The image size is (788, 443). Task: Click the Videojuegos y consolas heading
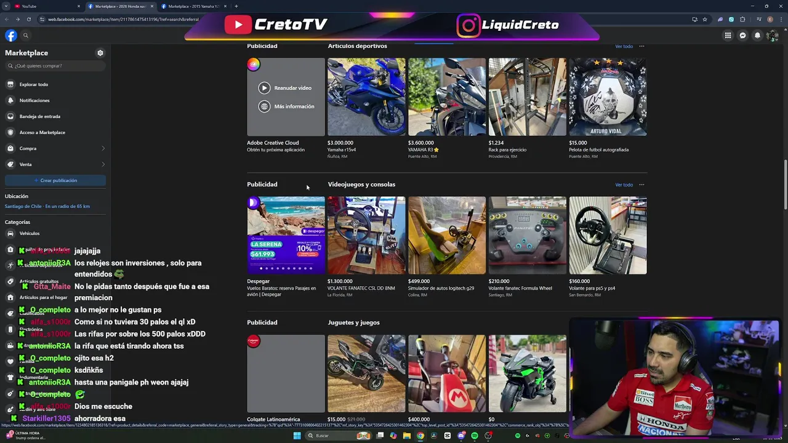pyautogui.click(x=361, y=185)
